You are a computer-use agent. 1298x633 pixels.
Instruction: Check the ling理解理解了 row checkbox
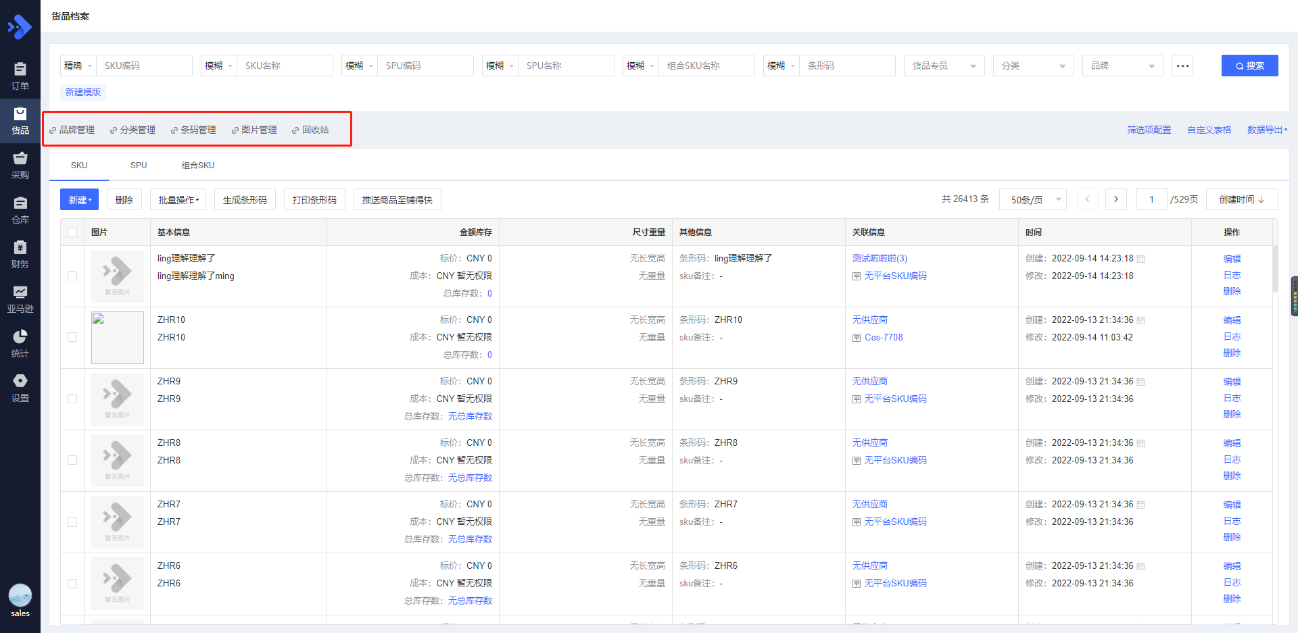tap(72, 276)
